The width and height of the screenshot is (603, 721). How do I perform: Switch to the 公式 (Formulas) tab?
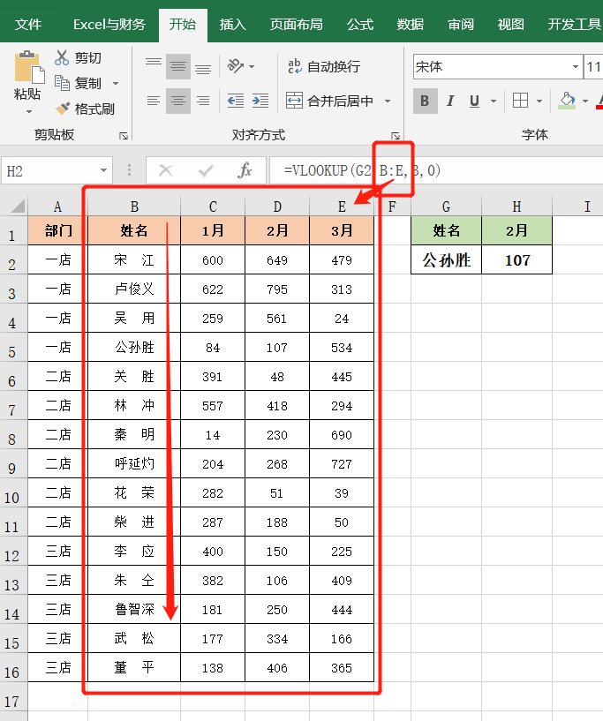tap(359, 24)
